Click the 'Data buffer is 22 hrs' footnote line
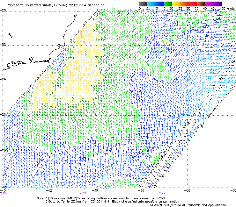Image resolution: width=236 pixels, height=207 pixels. coord(112,202)
